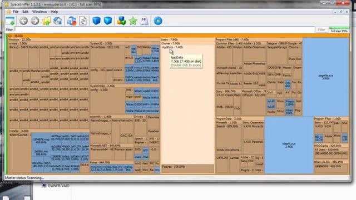This screenshot has height=200, width=356.
Task: Select the Adobe Dreamweaver block
Action: coord(254,53)
